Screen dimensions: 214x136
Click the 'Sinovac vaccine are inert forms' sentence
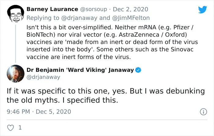coord(110,53)
